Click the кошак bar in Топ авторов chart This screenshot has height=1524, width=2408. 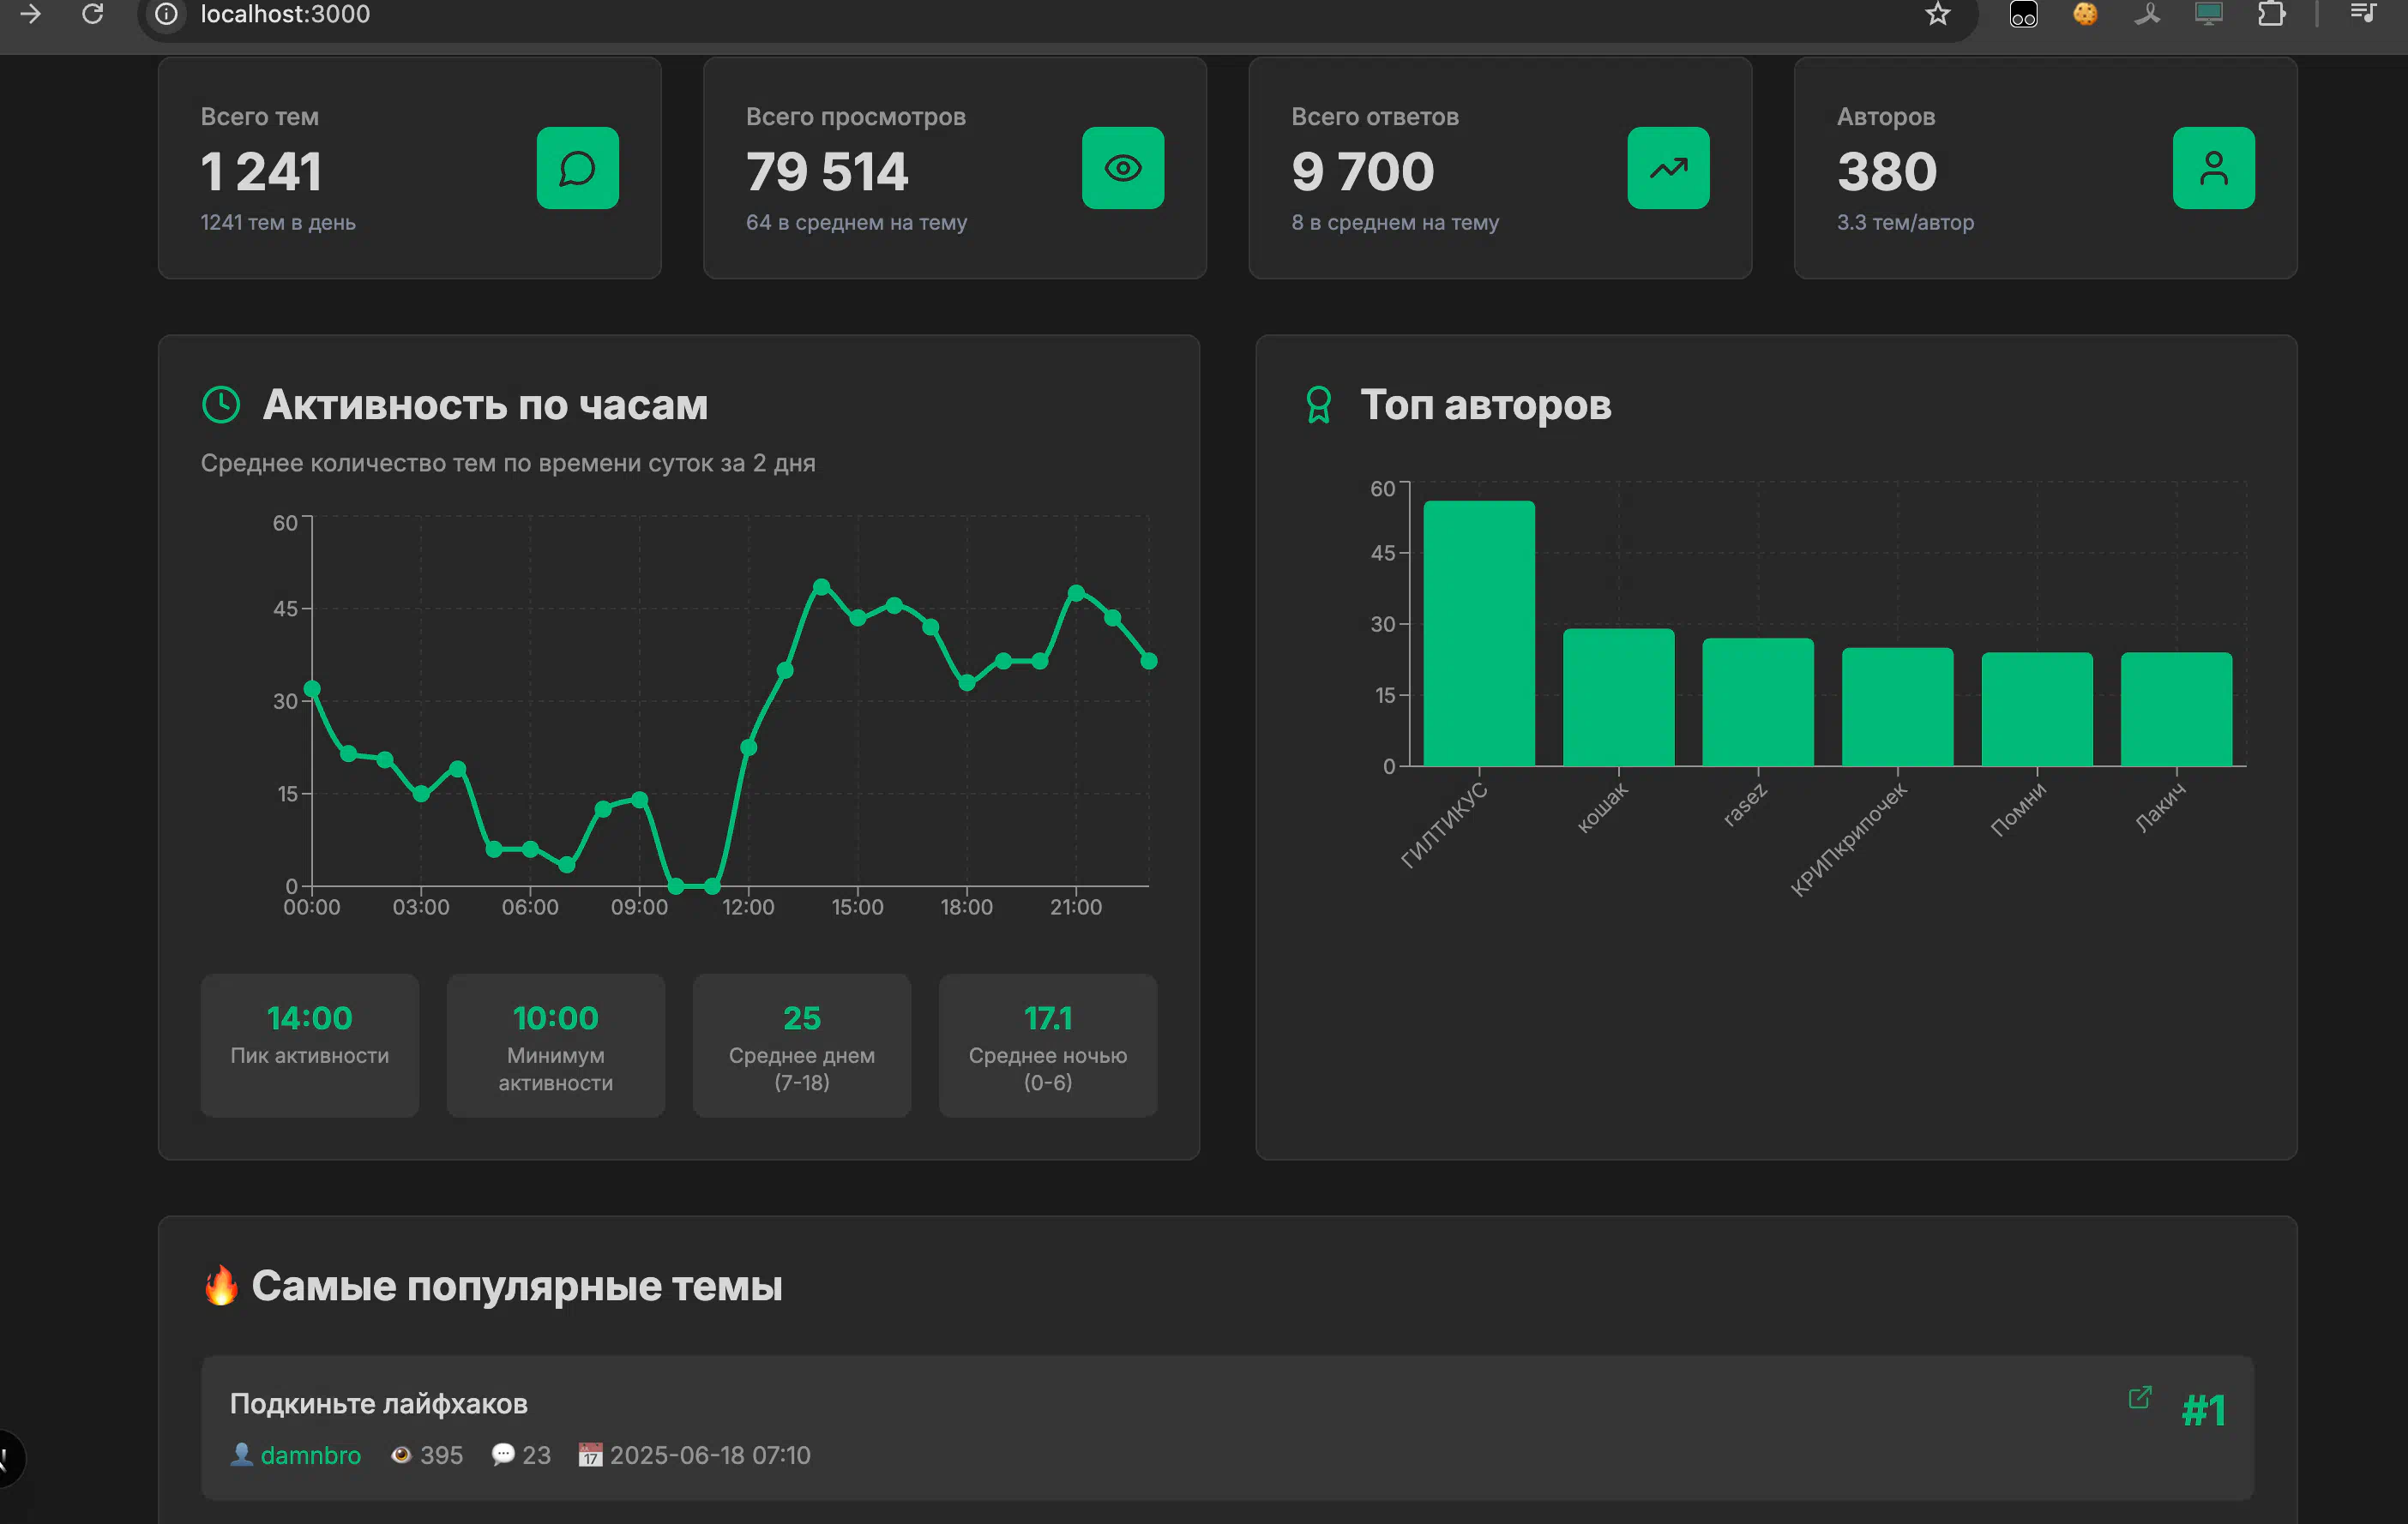(x=1618, y=698)
